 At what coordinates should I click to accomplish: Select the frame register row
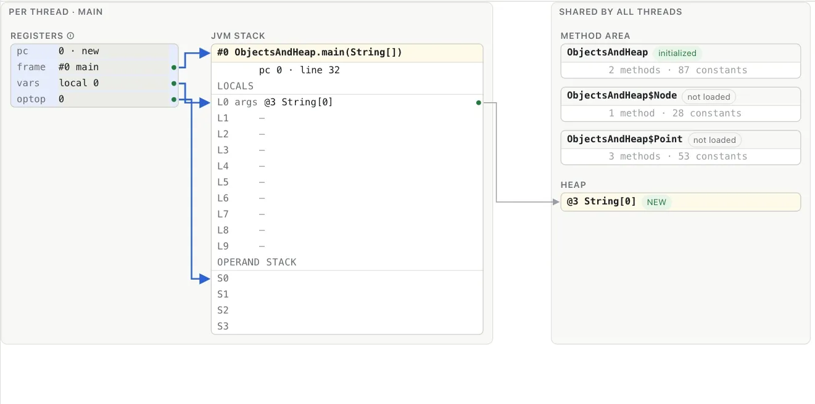coord(94,67)
